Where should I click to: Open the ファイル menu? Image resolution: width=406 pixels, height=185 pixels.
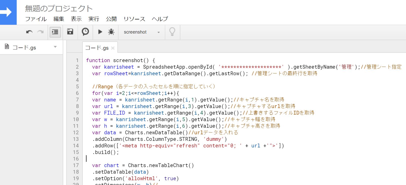[x=36, y=19]
